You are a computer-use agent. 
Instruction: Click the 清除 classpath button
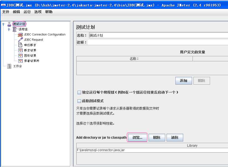click(x=175, y=138)
